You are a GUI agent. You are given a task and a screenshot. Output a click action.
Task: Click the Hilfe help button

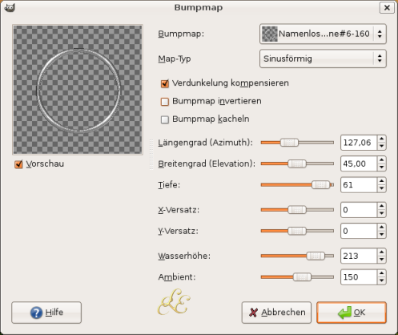46,313
